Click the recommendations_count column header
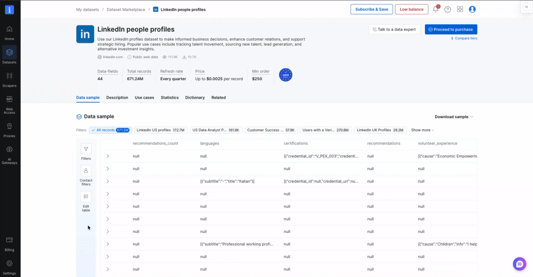This screenshot has width=533, height=277. [x=155, y=143]
